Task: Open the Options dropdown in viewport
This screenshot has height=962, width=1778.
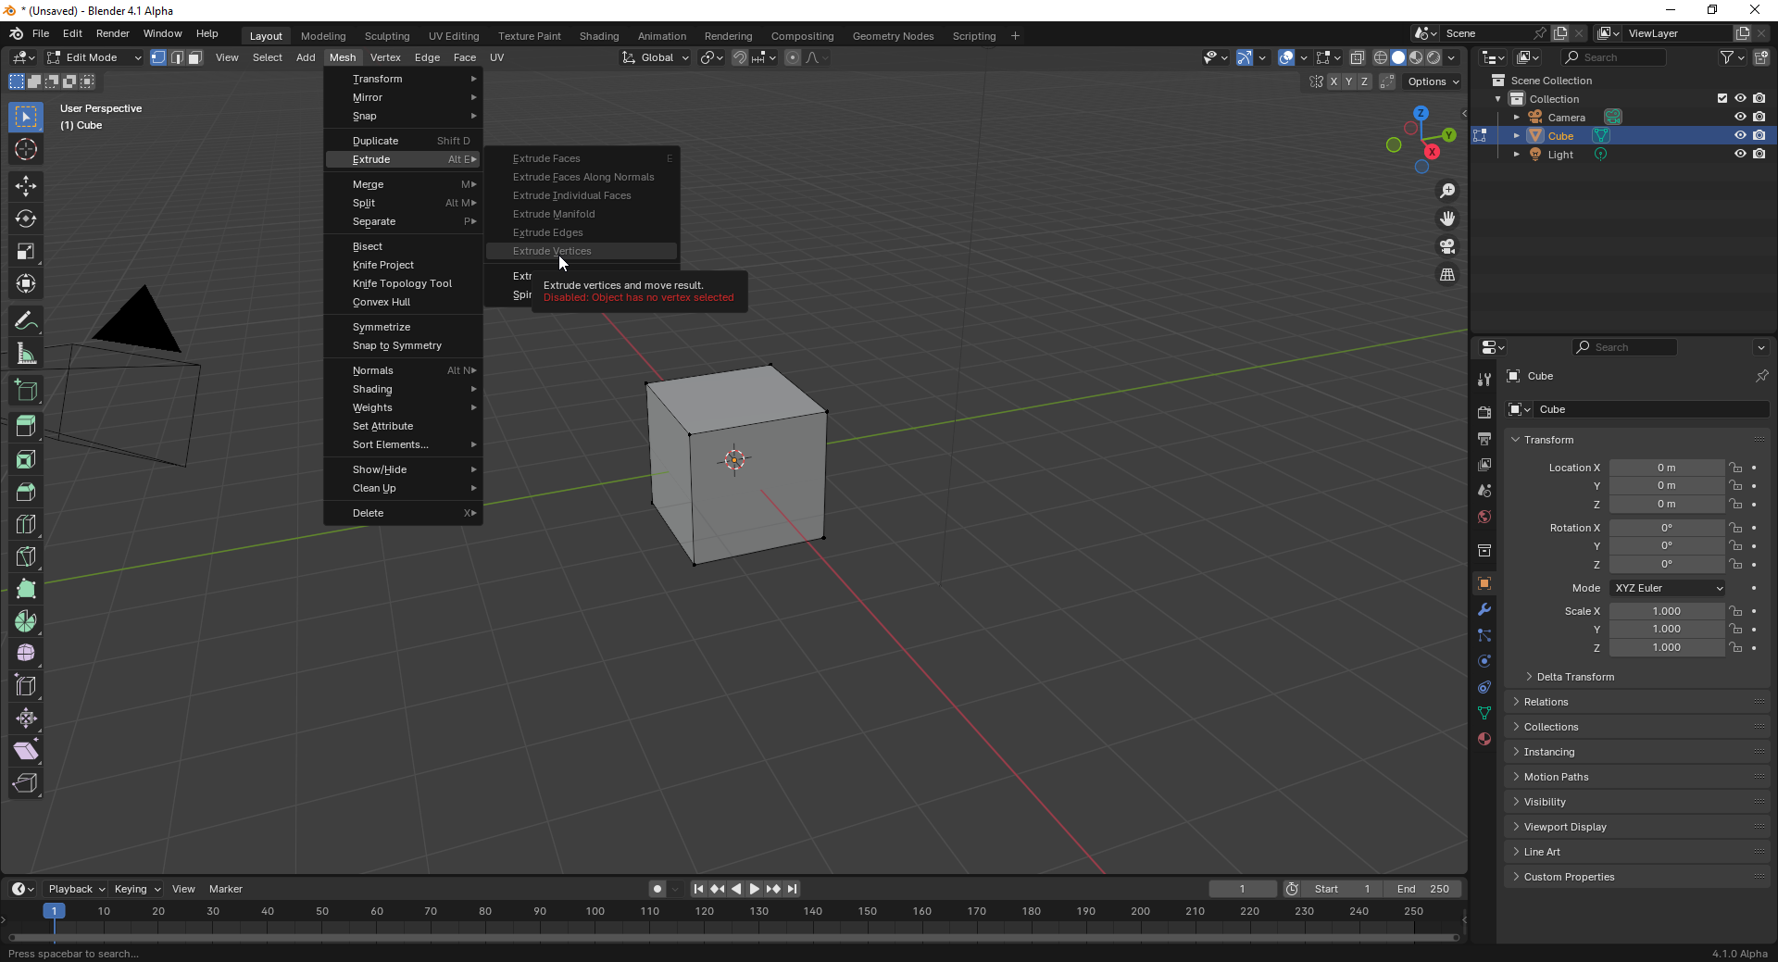Action: point(1433,81)
